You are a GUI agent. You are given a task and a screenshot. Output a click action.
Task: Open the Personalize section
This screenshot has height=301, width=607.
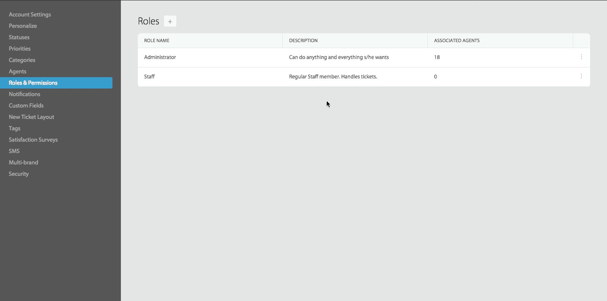point(22,26)
